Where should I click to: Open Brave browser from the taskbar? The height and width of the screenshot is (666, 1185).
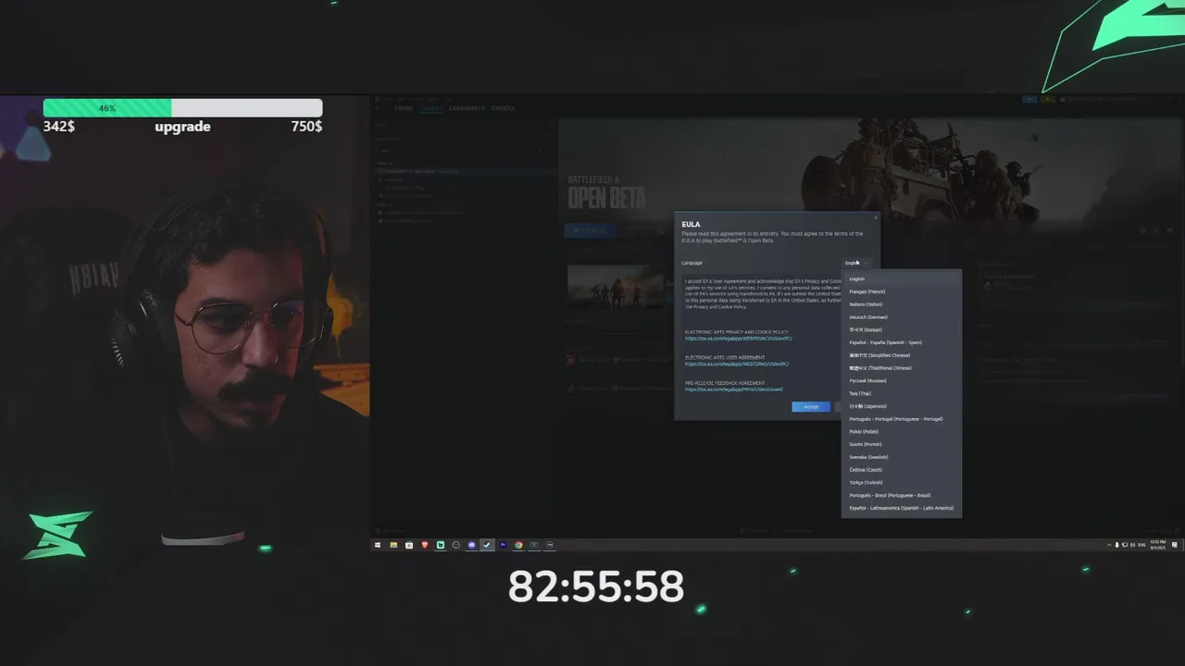point(425,545)
